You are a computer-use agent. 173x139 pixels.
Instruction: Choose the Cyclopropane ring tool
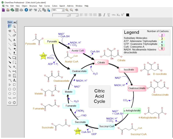(10, 85)
